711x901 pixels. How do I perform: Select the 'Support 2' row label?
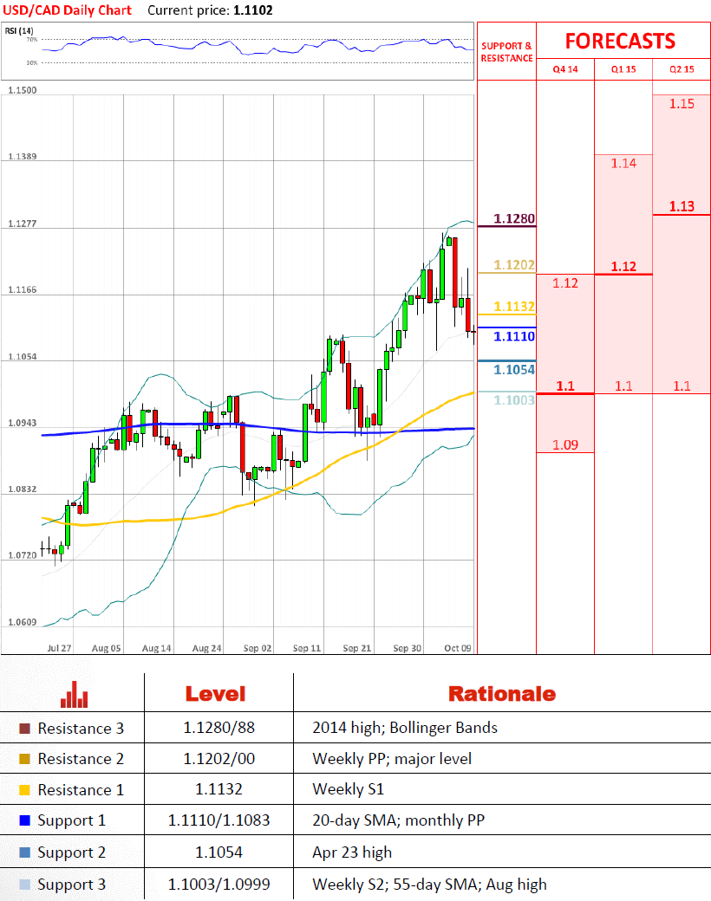pos(71,852)
